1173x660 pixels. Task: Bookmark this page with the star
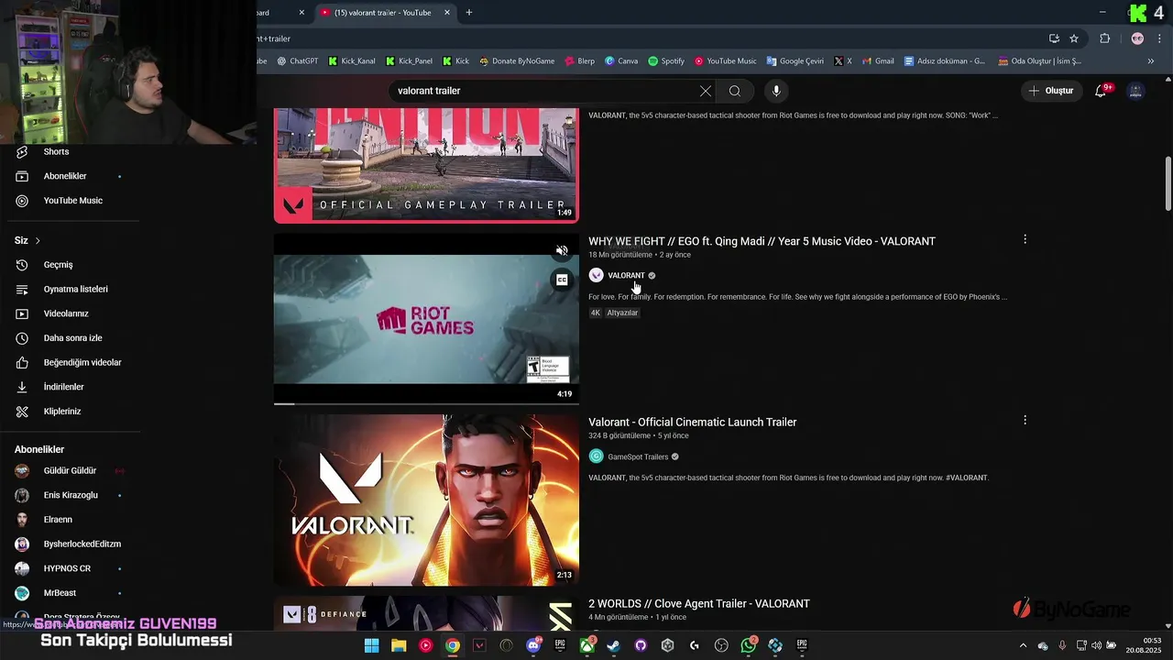1074,38
